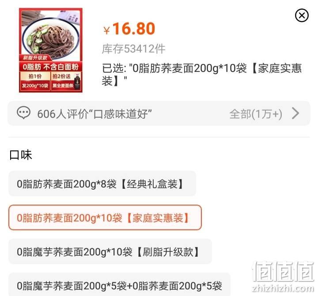Close the product options popup
Screen dimensions: 318x296
click(302, 15)
